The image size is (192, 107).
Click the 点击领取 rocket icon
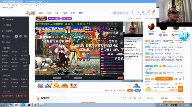click(x=73, y=86)
